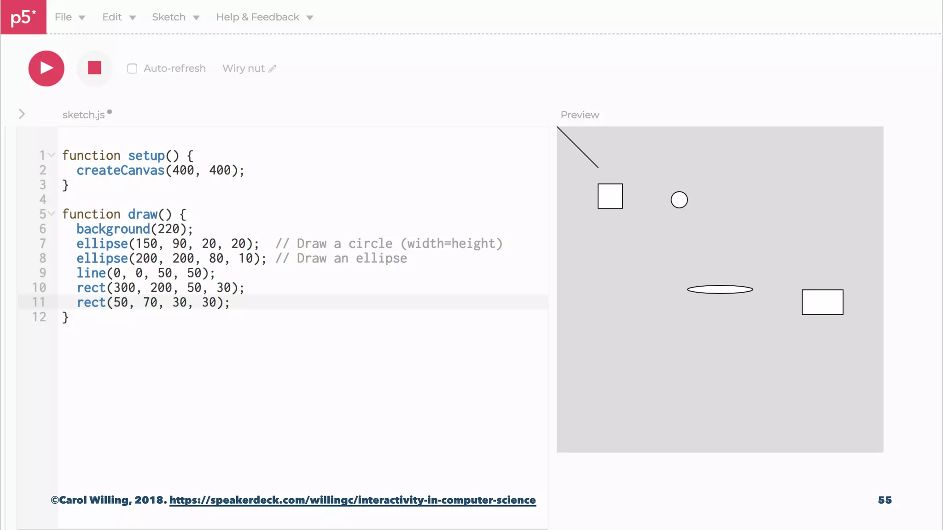Click the function setup() declaration
The height and width of the screenshot is (530, 943).
tap(128, 156)
